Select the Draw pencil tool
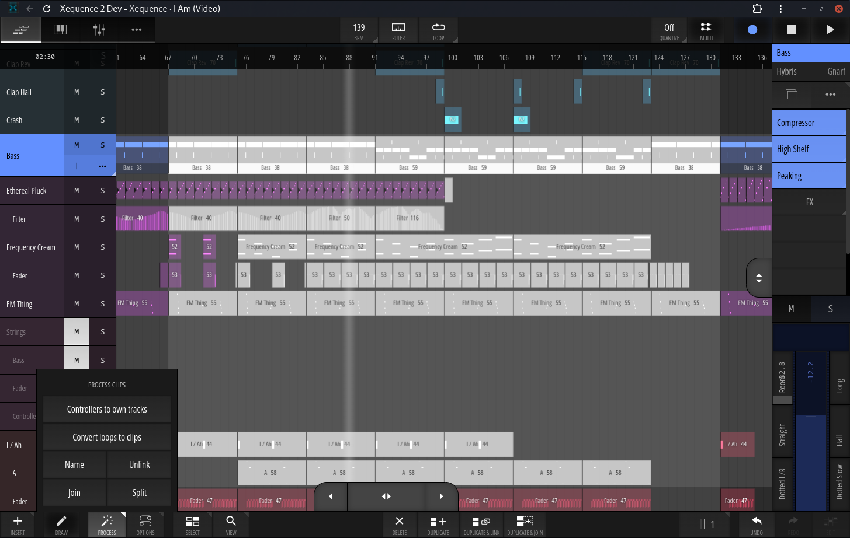 (x=61, y=525)
